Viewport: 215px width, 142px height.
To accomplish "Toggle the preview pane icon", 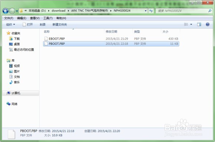I will click(x=199, y=24).
